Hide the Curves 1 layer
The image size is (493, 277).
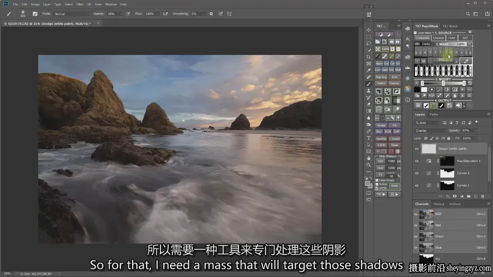pyautogui.click(x=416, y=185)
